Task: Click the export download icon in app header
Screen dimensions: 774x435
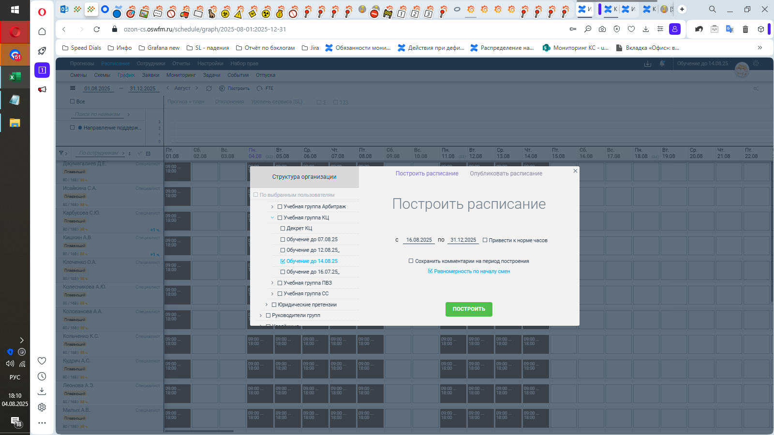Action: [648, 63]
